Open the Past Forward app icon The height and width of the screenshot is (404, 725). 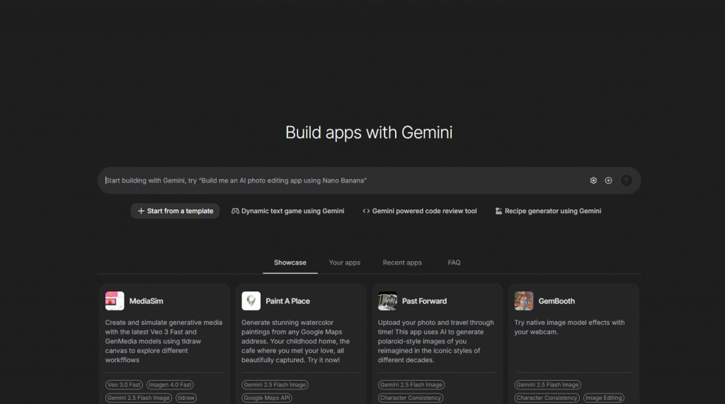pyautogui.click(x=387, y=301)
